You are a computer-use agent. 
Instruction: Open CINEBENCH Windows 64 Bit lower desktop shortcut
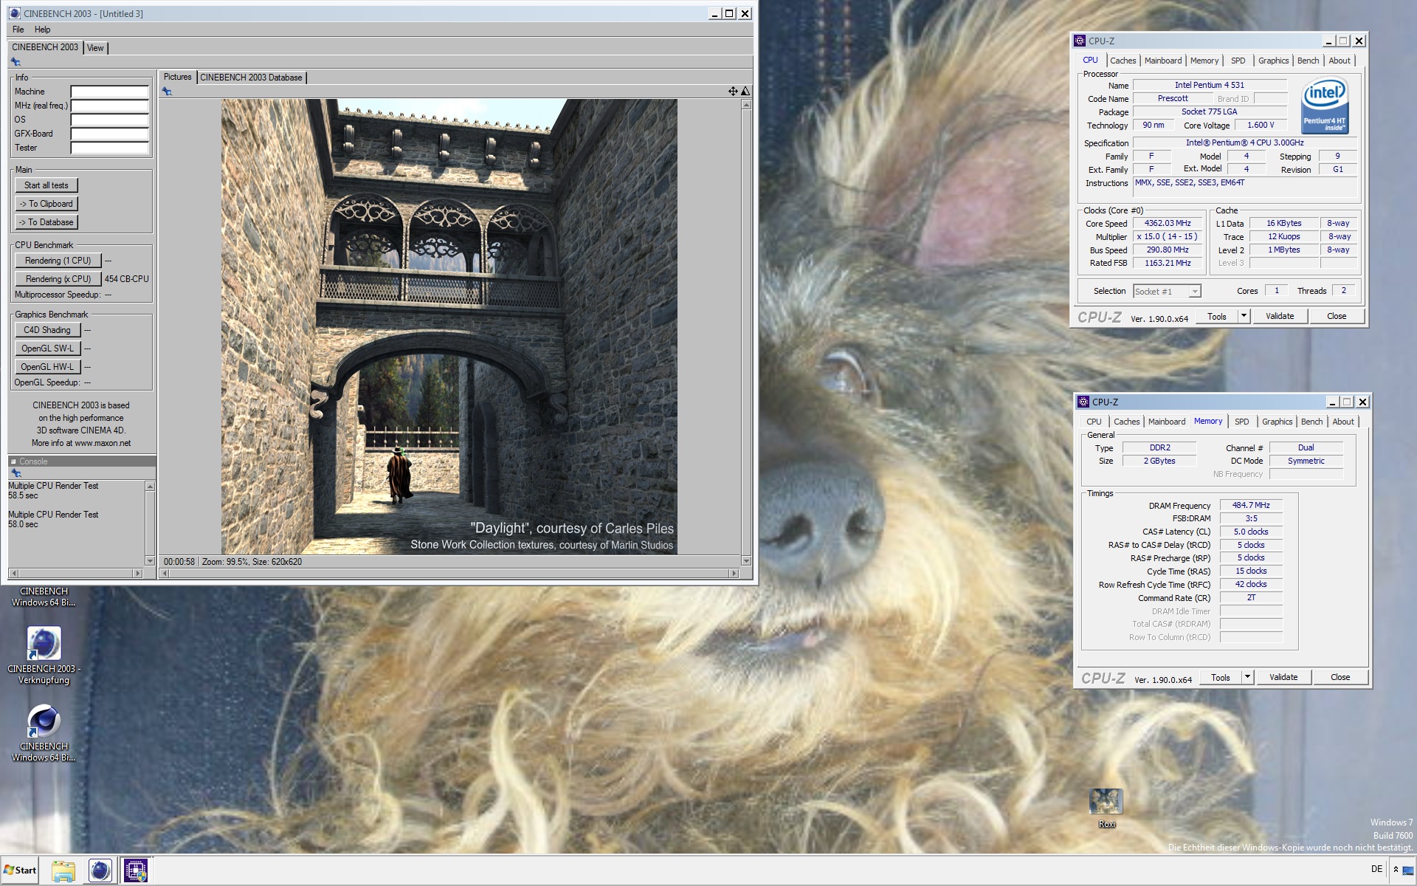[x=44, y=732]
